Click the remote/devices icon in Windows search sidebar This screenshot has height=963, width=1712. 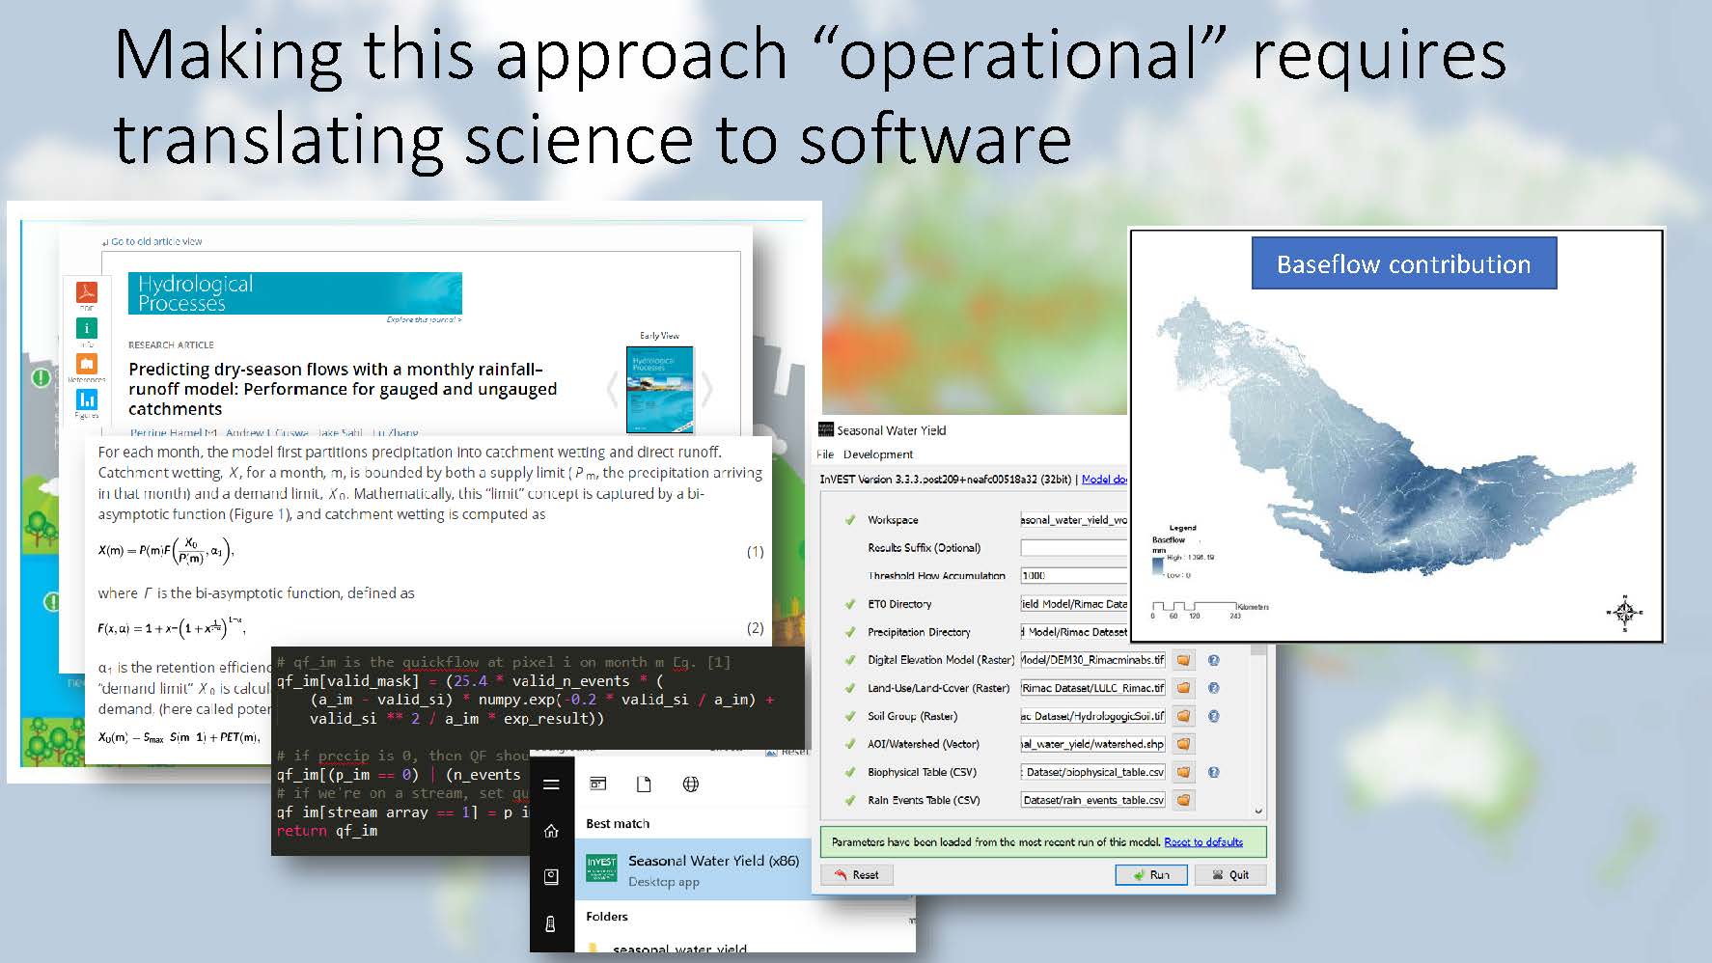pyautogui.click(x=551, y=923)
